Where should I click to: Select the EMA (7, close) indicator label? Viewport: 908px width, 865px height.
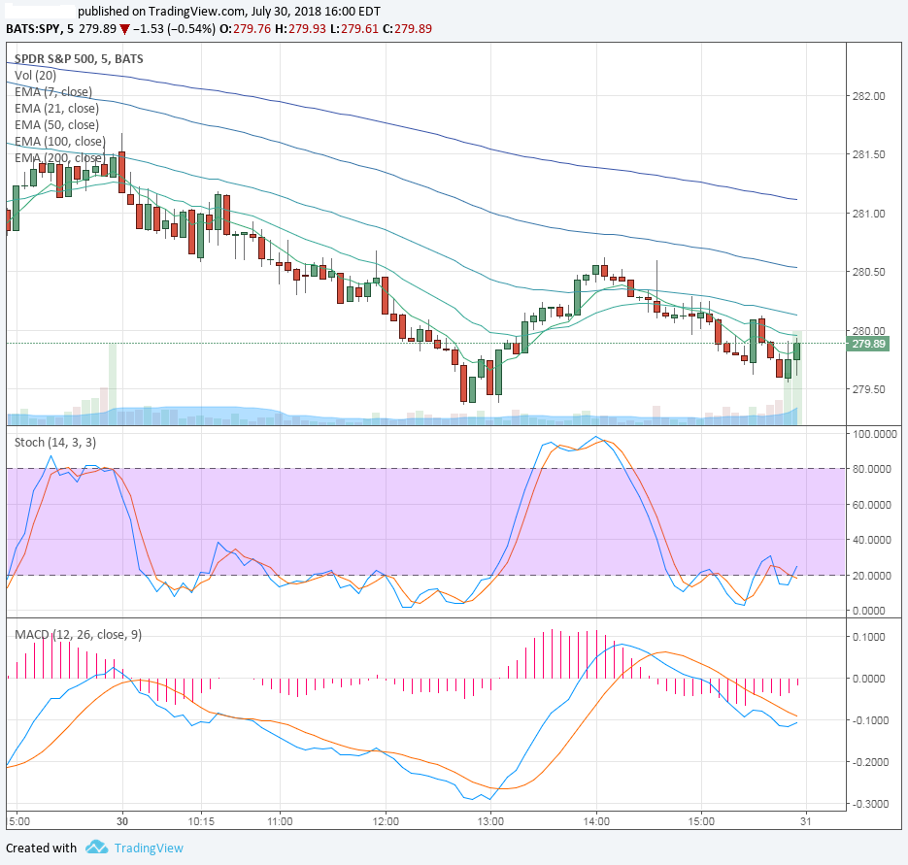click(53, 91)
